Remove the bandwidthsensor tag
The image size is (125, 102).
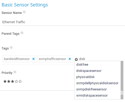[34, 59]
